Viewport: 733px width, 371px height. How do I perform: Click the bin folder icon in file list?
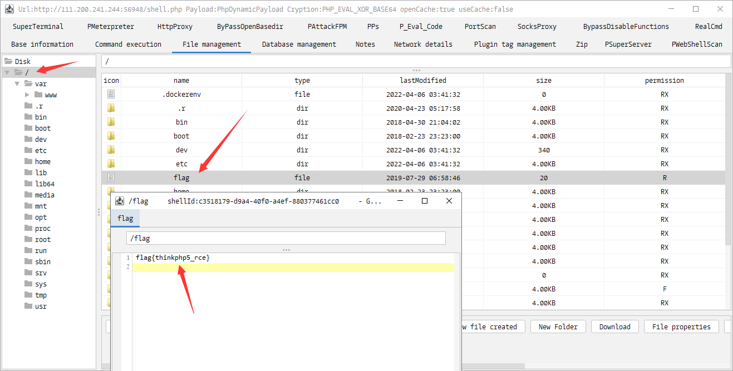(x=111, y=122)
